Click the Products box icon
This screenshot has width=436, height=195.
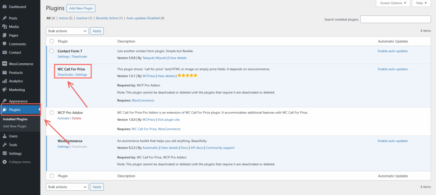click(x=4, y=72)
